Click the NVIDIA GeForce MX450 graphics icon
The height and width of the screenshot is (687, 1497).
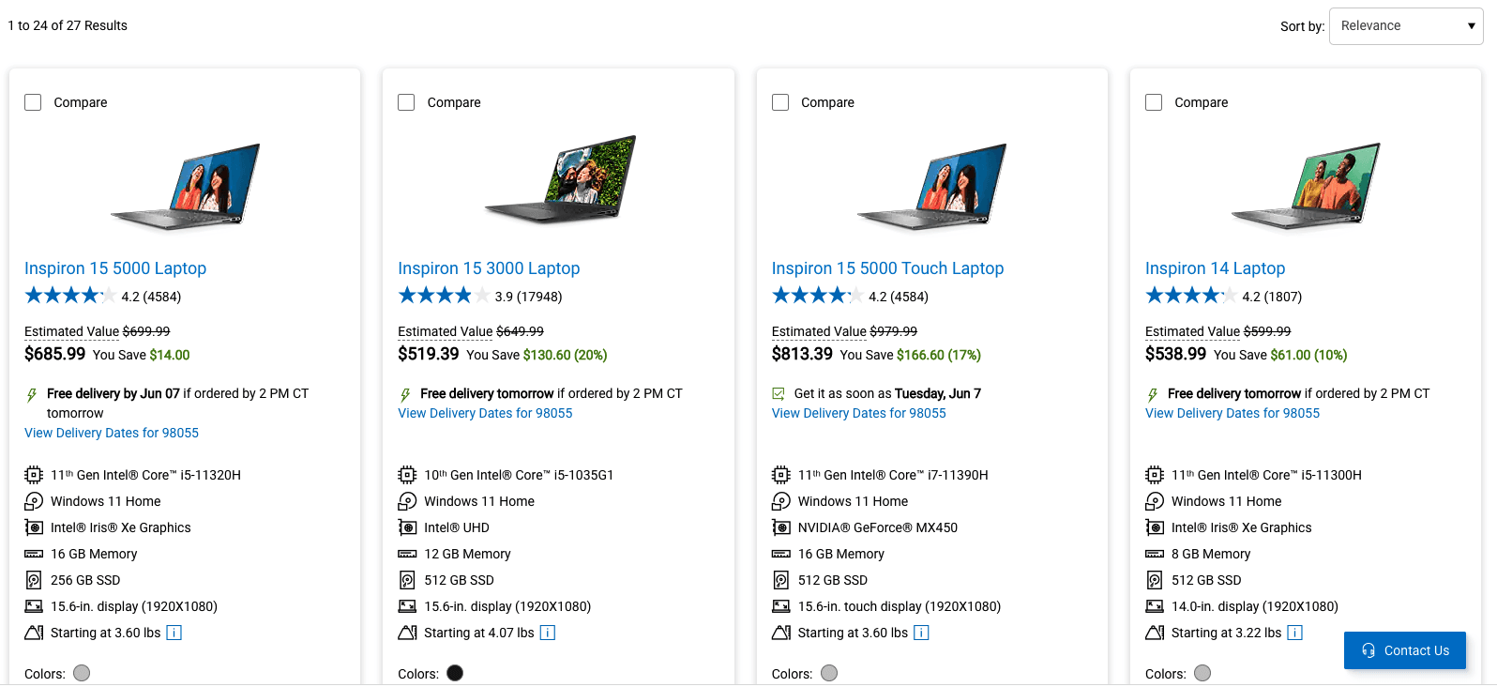[x=781, y=527]
